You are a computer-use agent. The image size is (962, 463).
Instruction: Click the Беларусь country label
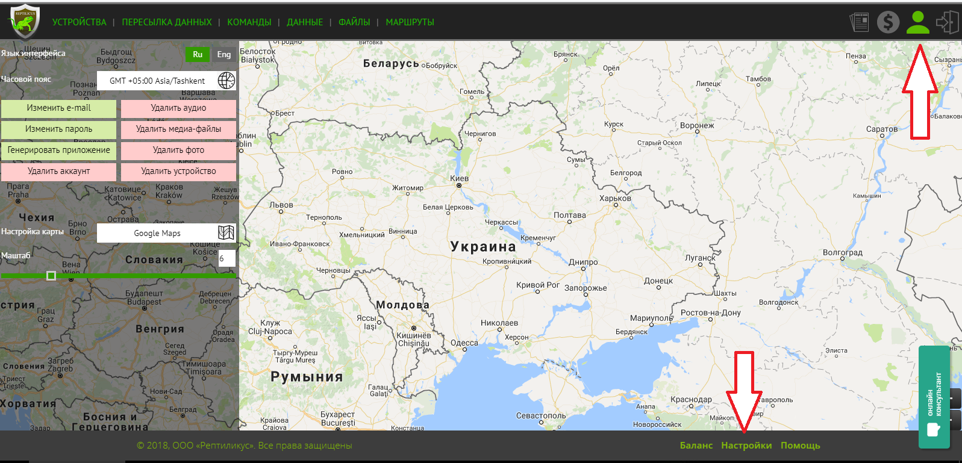point(391,63)
